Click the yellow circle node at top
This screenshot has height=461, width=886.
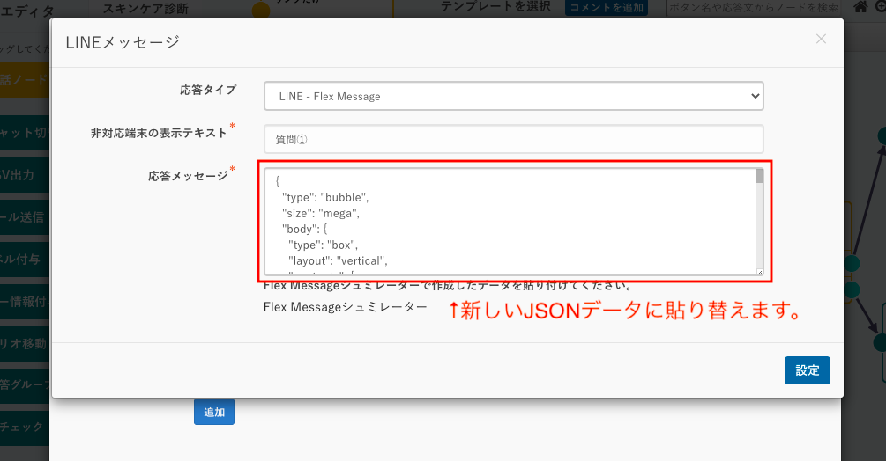point(261,11)
